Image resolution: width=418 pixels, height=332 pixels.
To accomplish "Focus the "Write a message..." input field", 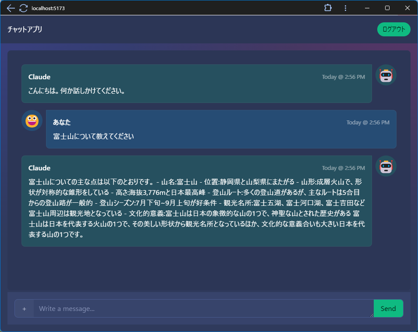I will point(203,308).
